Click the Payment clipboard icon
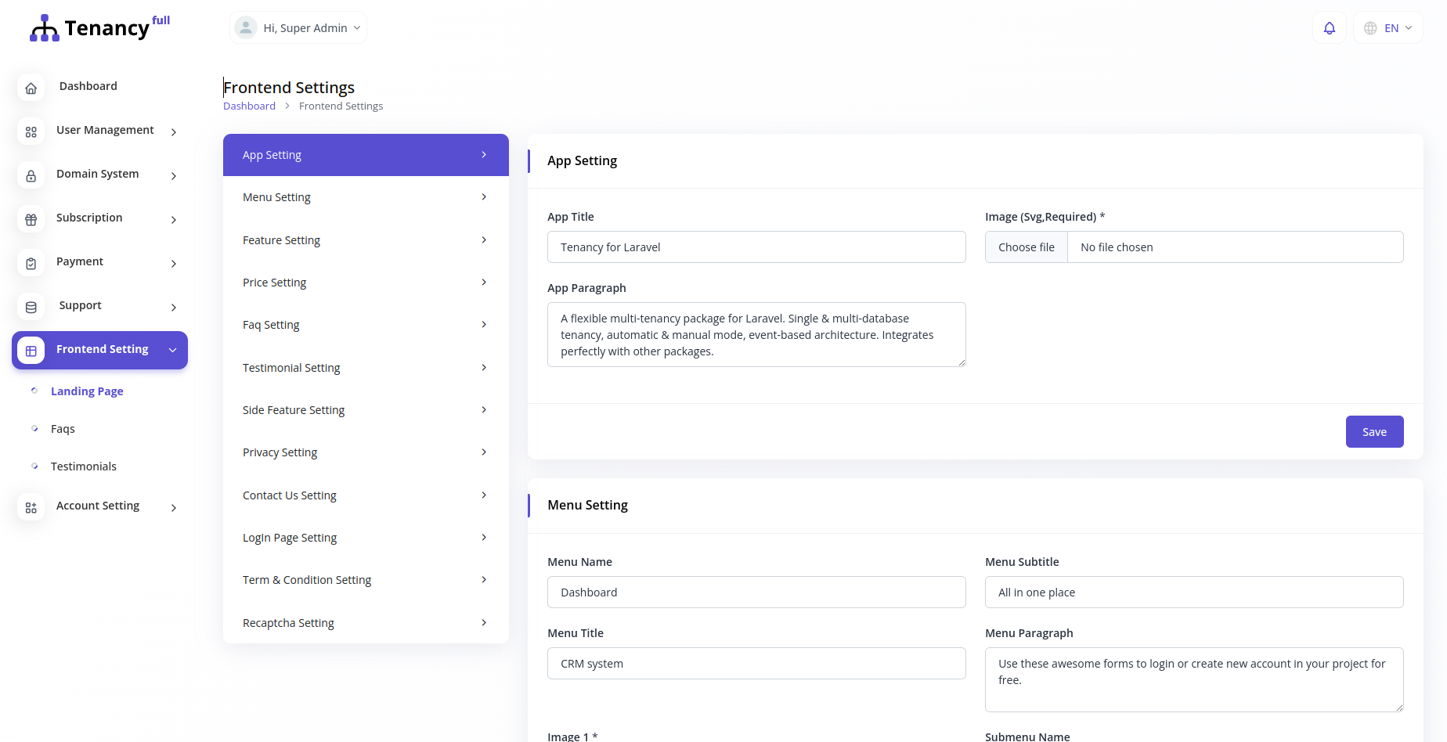 pyautogui.click(x=31, y=264)
